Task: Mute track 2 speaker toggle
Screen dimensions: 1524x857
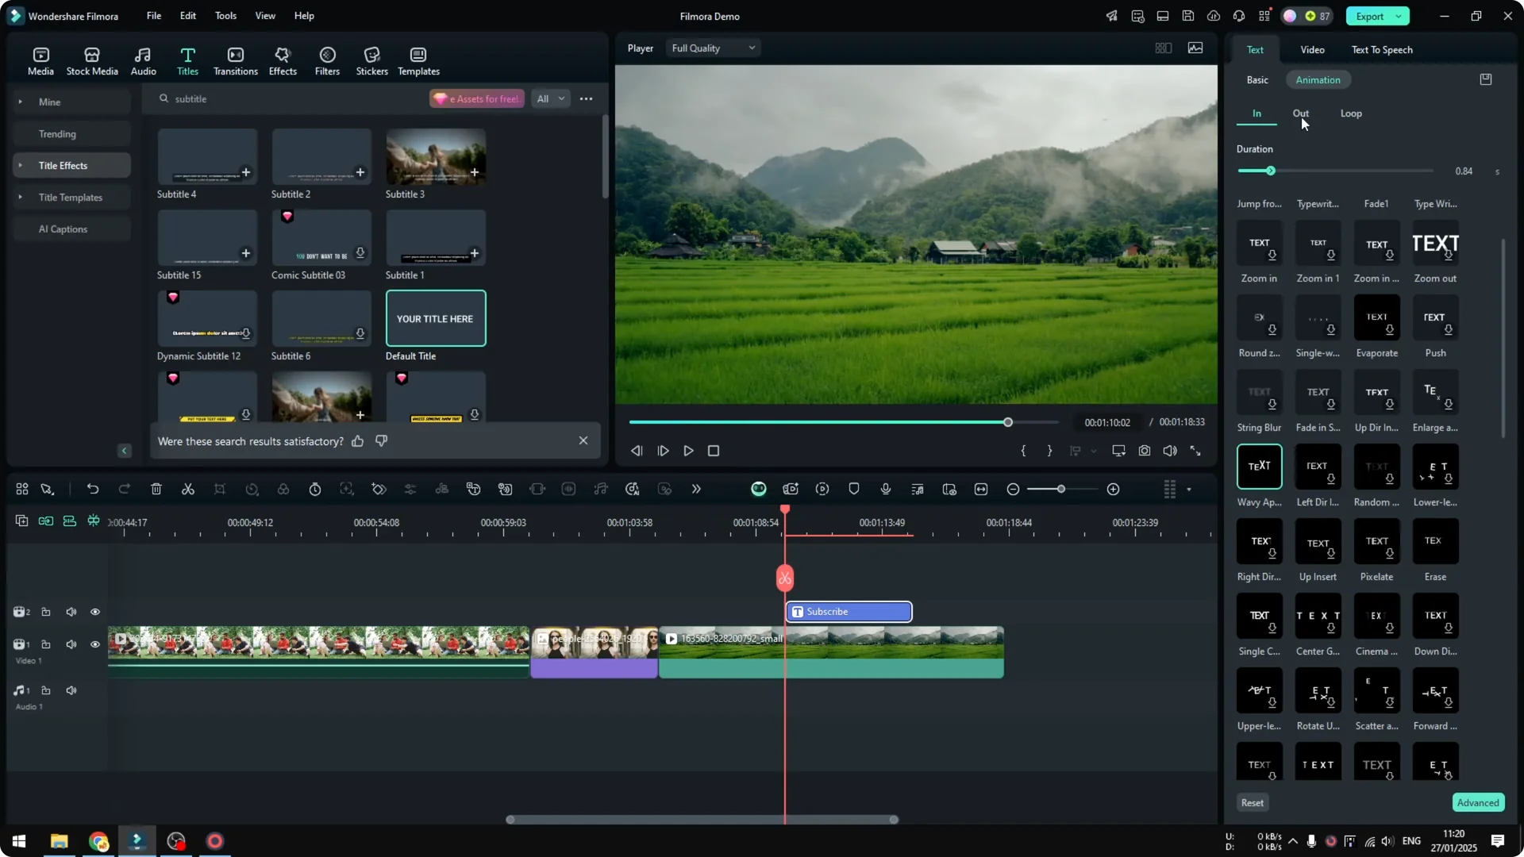Action: click(x=71, y=612)
